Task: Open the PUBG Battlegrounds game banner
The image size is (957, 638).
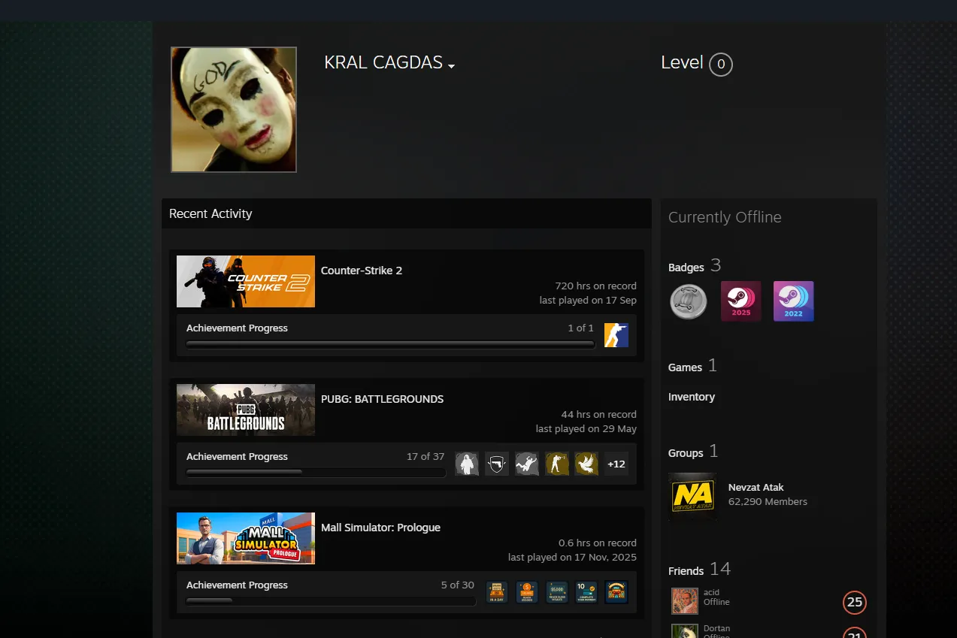Action: [x=246, y=410]
